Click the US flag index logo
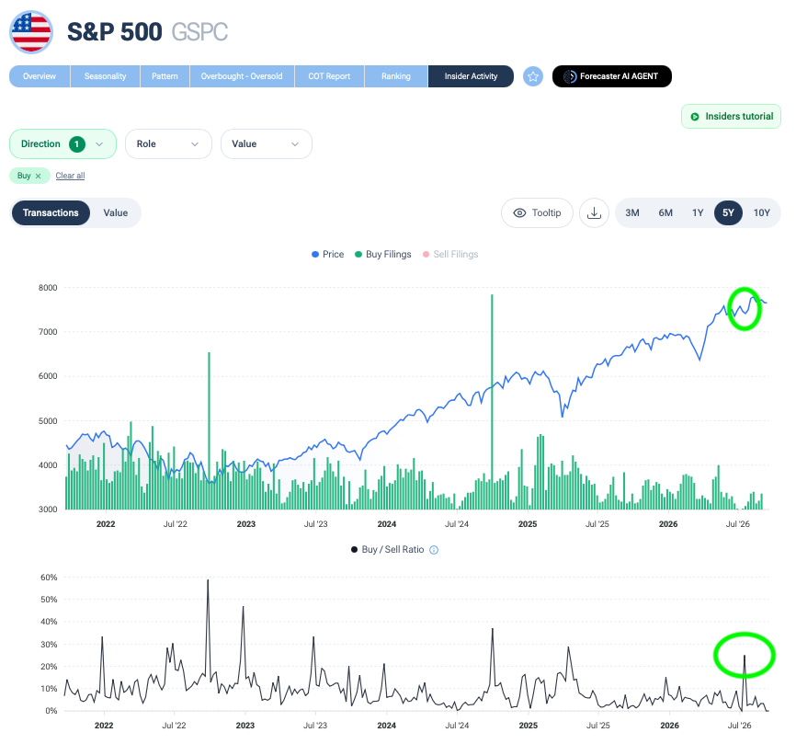796x744 pixels. coord(31,32)
